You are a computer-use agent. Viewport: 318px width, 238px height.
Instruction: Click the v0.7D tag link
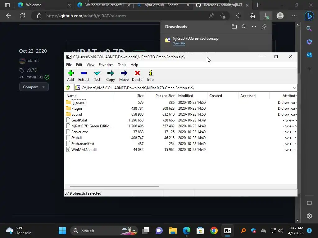point(32,70)
